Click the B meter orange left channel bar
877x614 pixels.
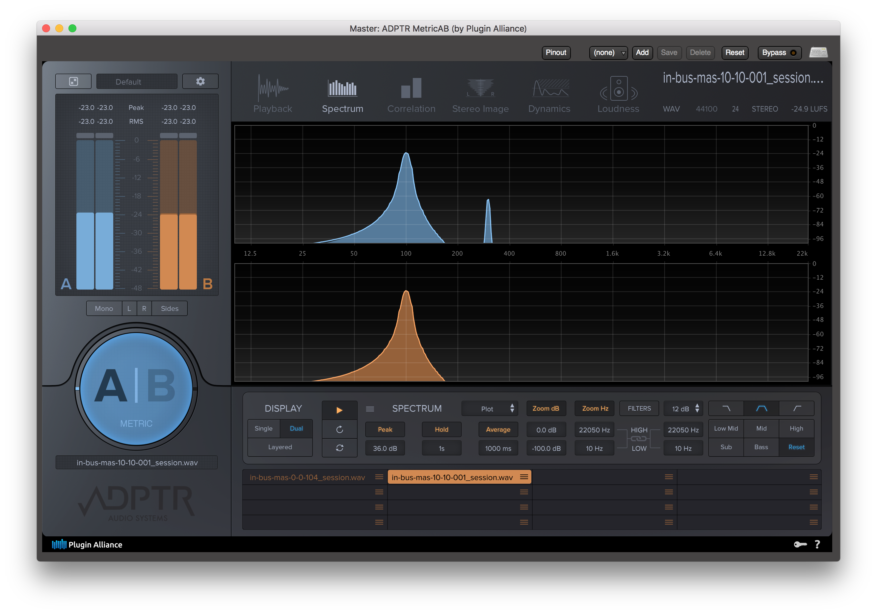(169, 215)
